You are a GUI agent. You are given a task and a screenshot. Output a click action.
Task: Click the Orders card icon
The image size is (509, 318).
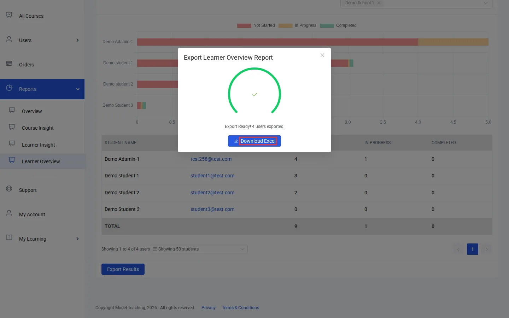pos(9,64)
